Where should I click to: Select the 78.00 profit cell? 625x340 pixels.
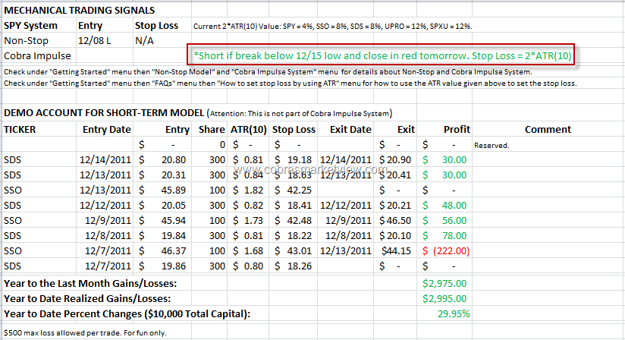(x=444, y=235)
